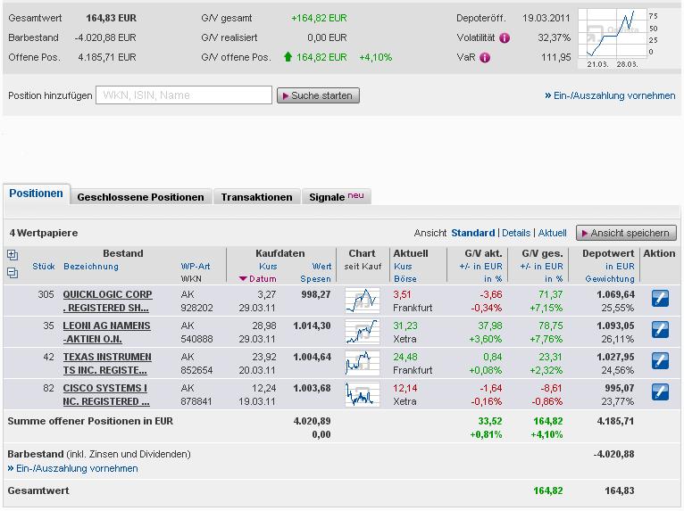Click the WKN, ISIN, Name search field
This screenshot has width=684, height=511.
coord(185,95)
